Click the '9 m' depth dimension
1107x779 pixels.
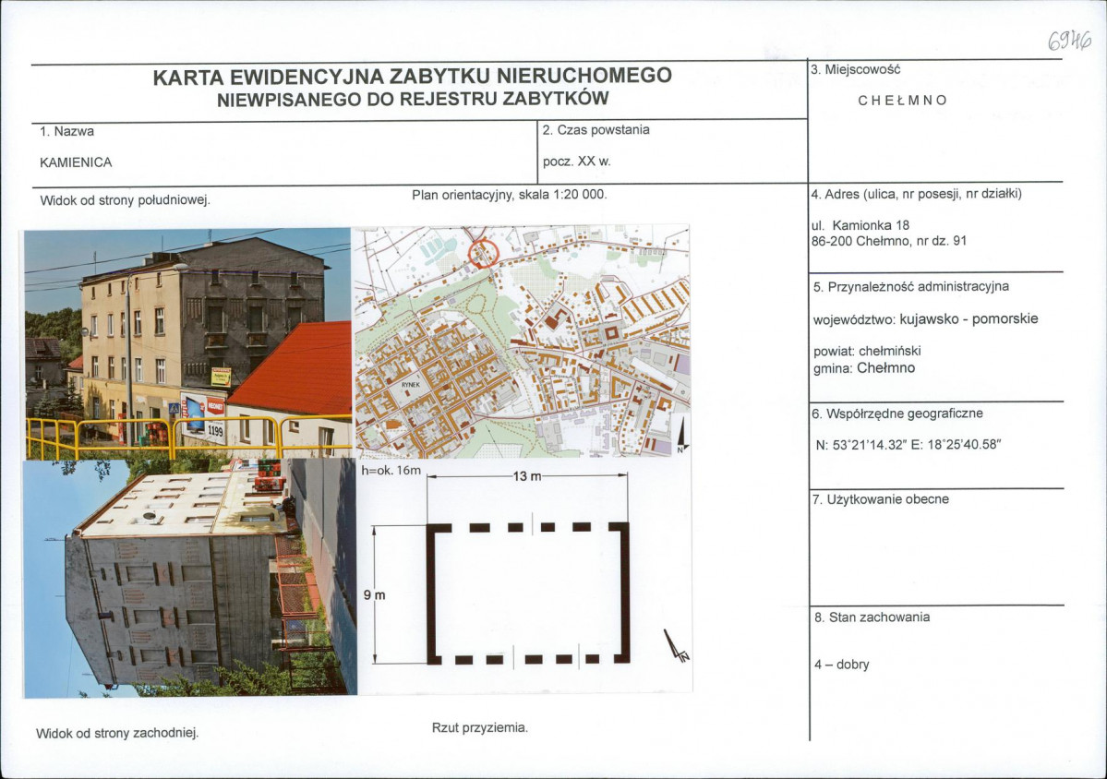click(375, 595)
